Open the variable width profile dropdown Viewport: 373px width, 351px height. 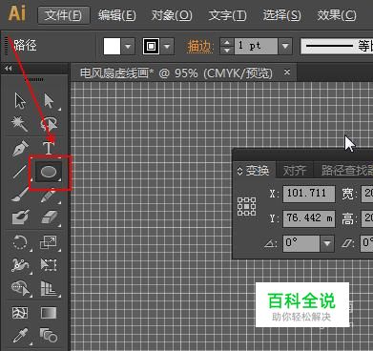click(x=337, y=47)
